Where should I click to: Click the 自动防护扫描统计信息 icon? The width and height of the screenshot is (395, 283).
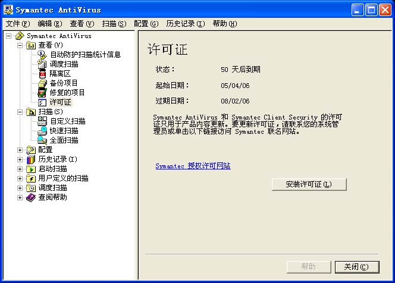[42, 55]
